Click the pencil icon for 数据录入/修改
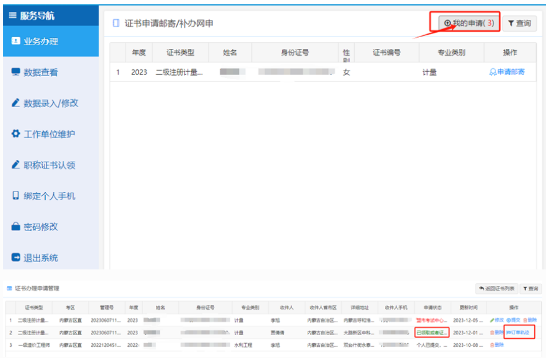 coord(16,103)
